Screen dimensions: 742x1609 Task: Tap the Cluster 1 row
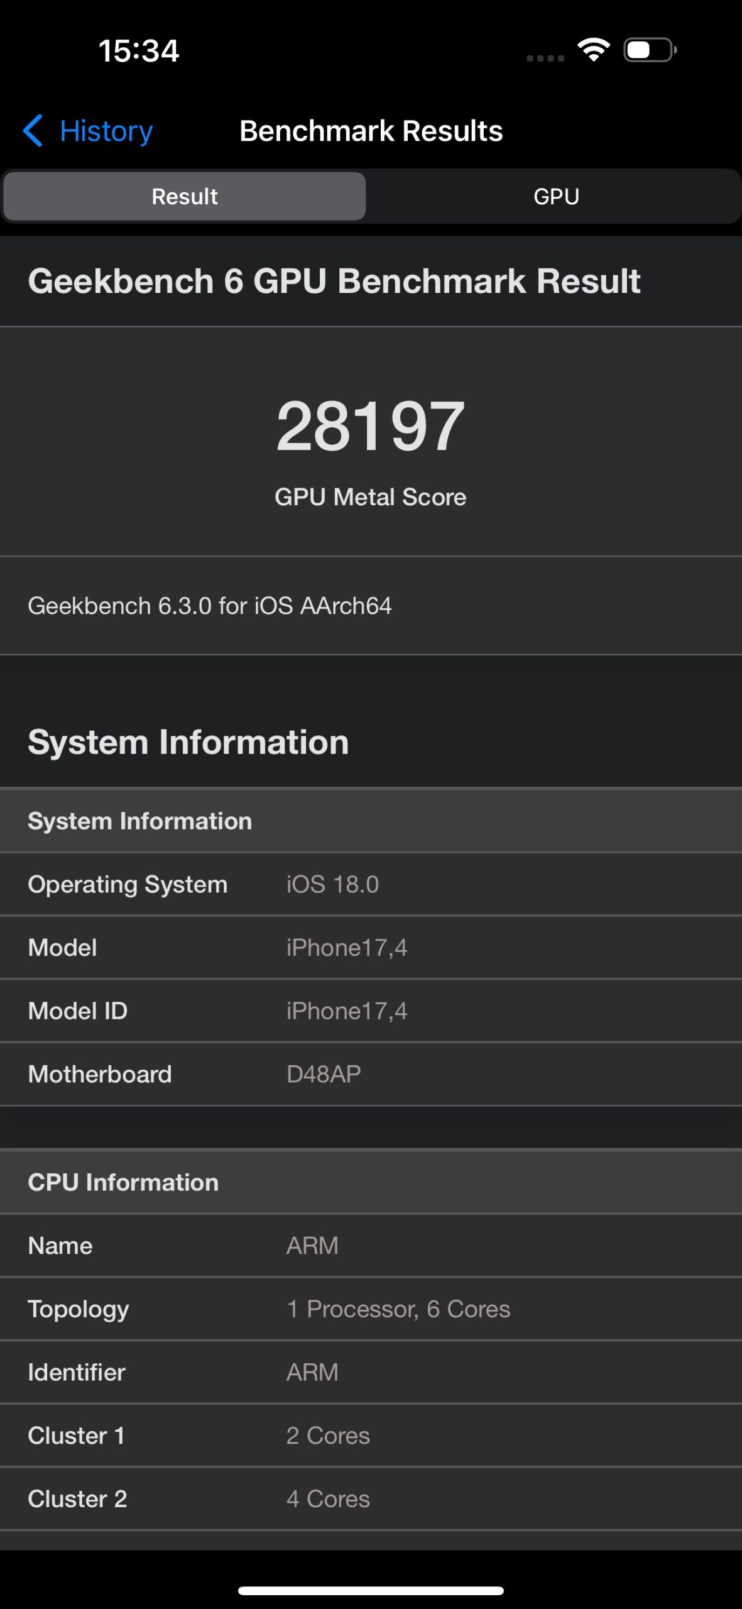pyautogui.click(x=371, y=1436)
